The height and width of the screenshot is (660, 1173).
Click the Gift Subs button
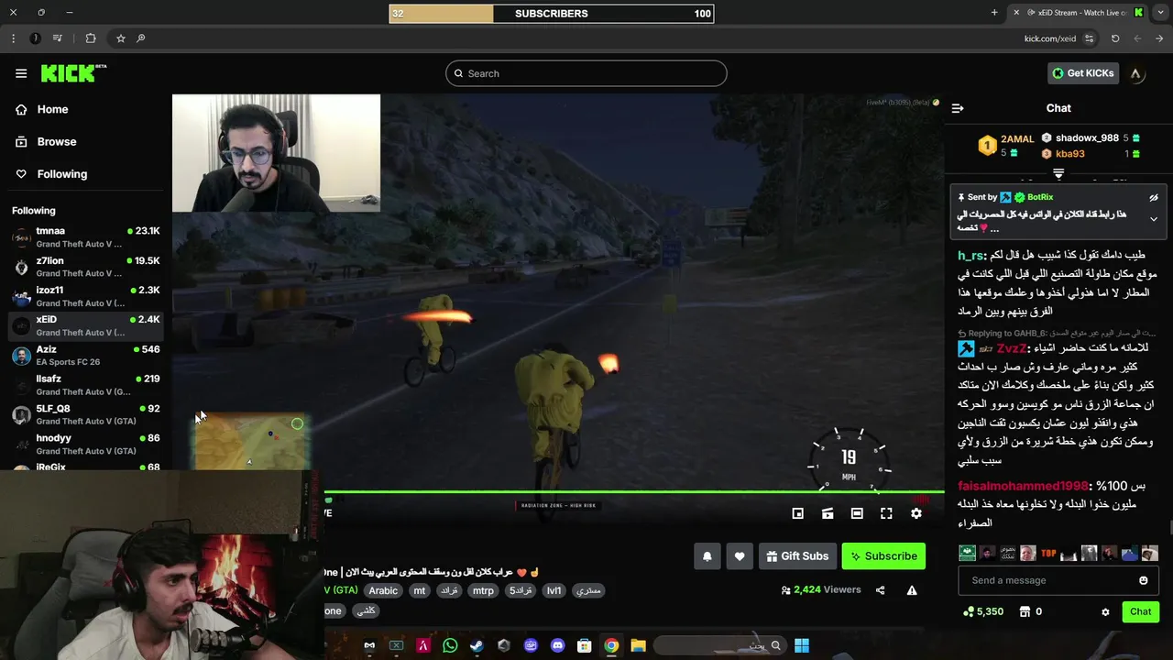797,556
